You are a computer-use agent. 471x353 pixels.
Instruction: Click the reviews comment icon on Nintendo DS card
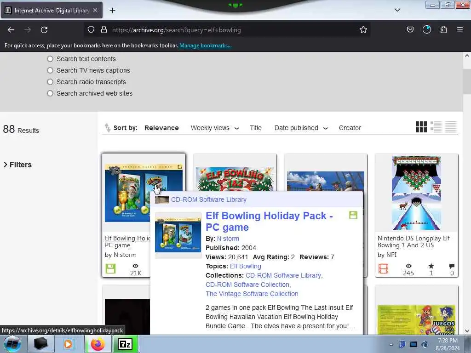(x=452, y=266)
